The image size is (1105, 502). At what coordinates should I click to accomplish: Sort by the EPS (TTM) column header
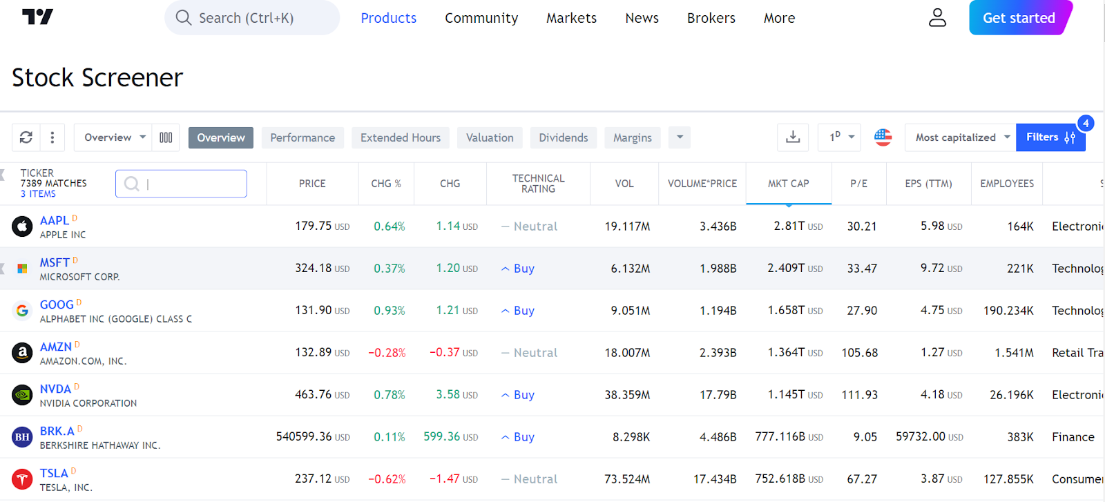point(929,184)
